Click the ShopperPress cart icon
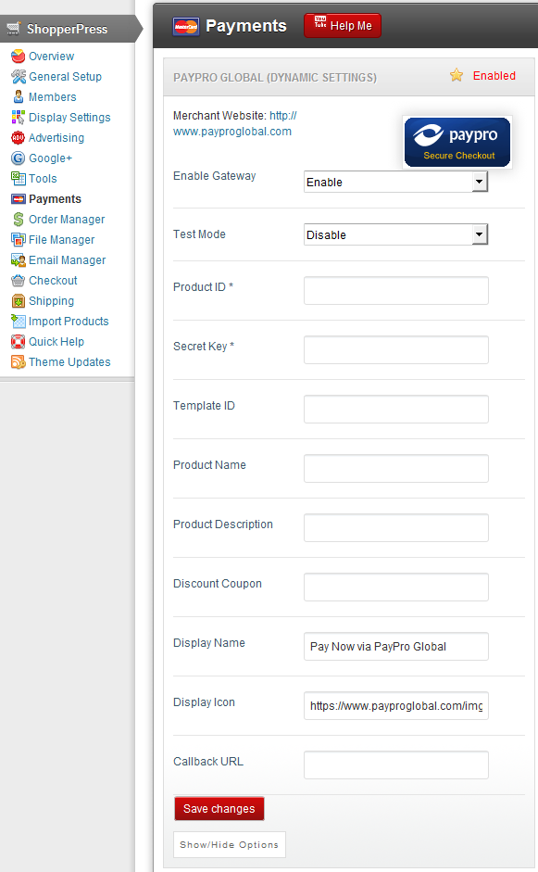 coord(14,29)
